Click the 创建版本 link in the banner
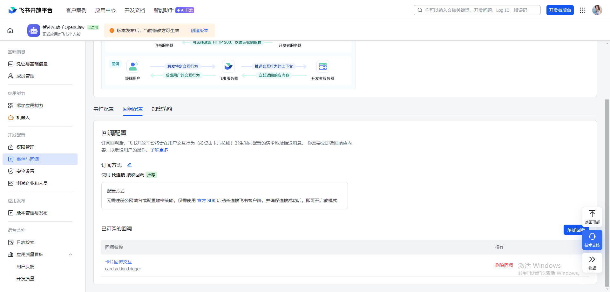Screen dimensions: 610x292 (x=199, y=30)
